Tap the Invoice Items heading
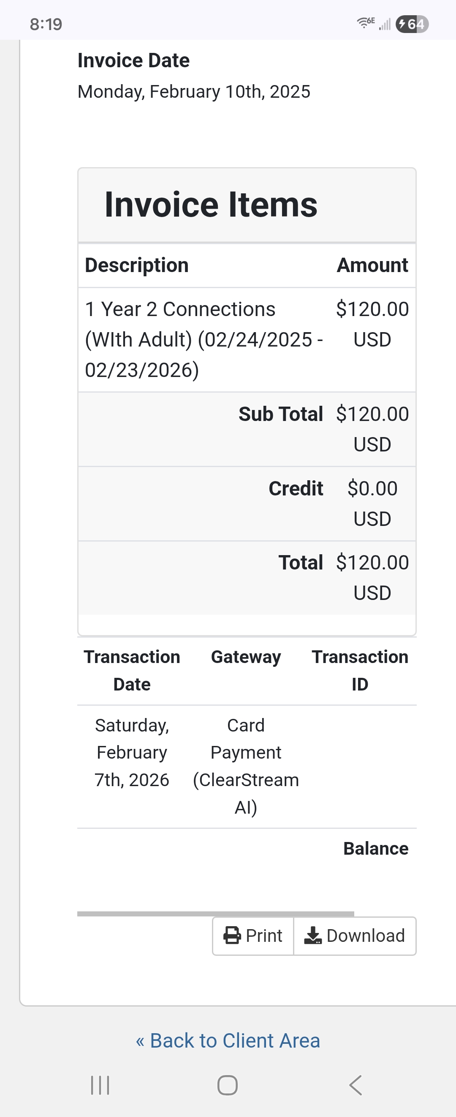This screenshot has height=1117, width=456. pos(211,205)
